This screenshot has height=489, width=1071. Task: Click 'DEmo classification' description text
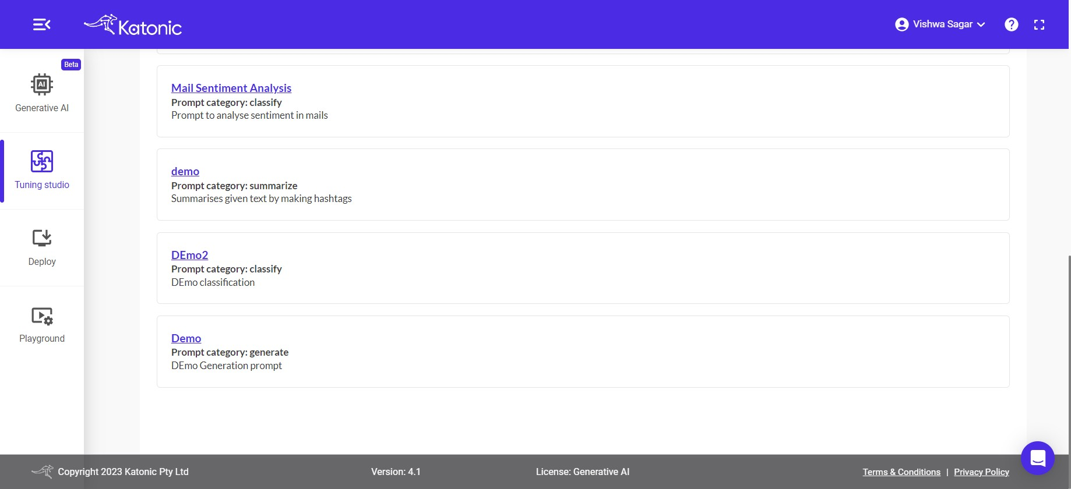tap(213, 282)
